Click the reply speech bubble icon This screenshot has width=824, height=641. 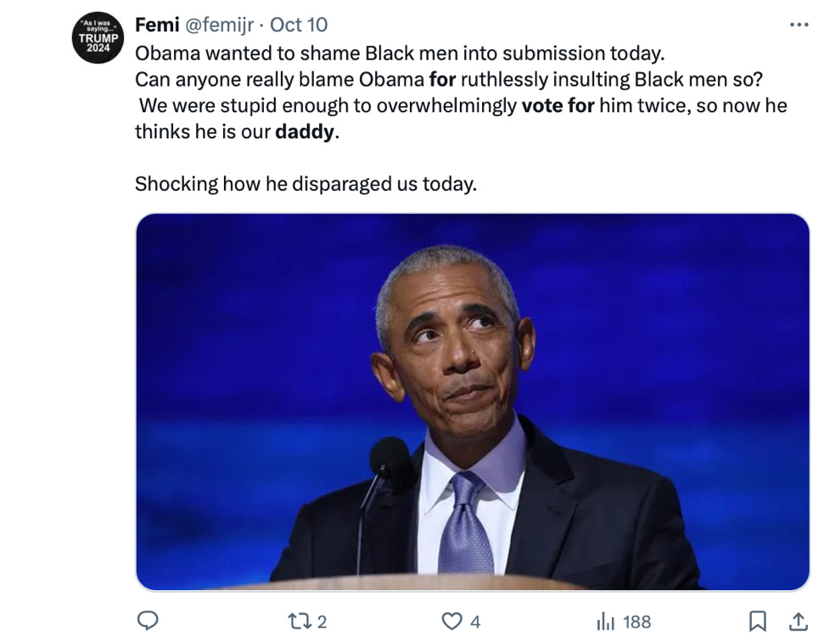(x=149, y=621)
